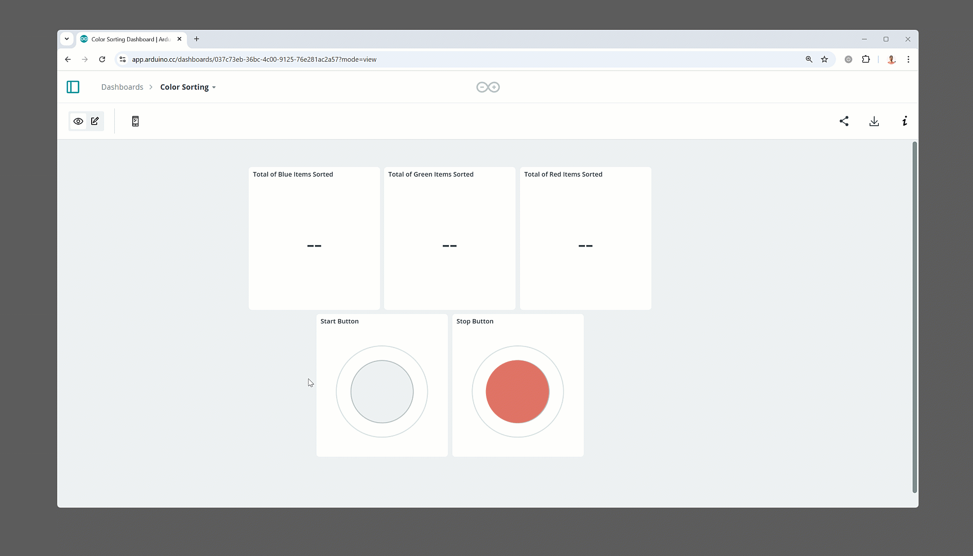Click in the browser address bar
Screen dimensions: 973x556
(360, 59)
